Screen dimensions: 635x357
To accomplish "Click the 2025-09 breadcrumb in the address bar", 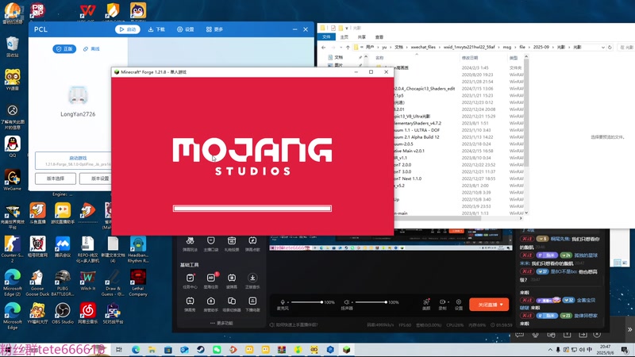I will point(541,48).
